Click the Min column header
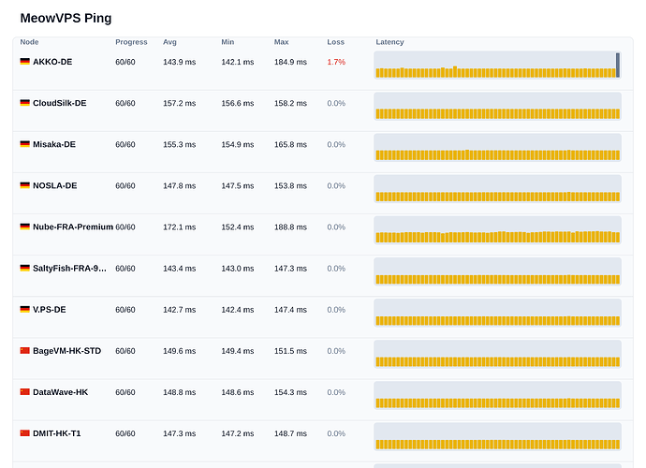646x468 pixels. pos(228,42)
